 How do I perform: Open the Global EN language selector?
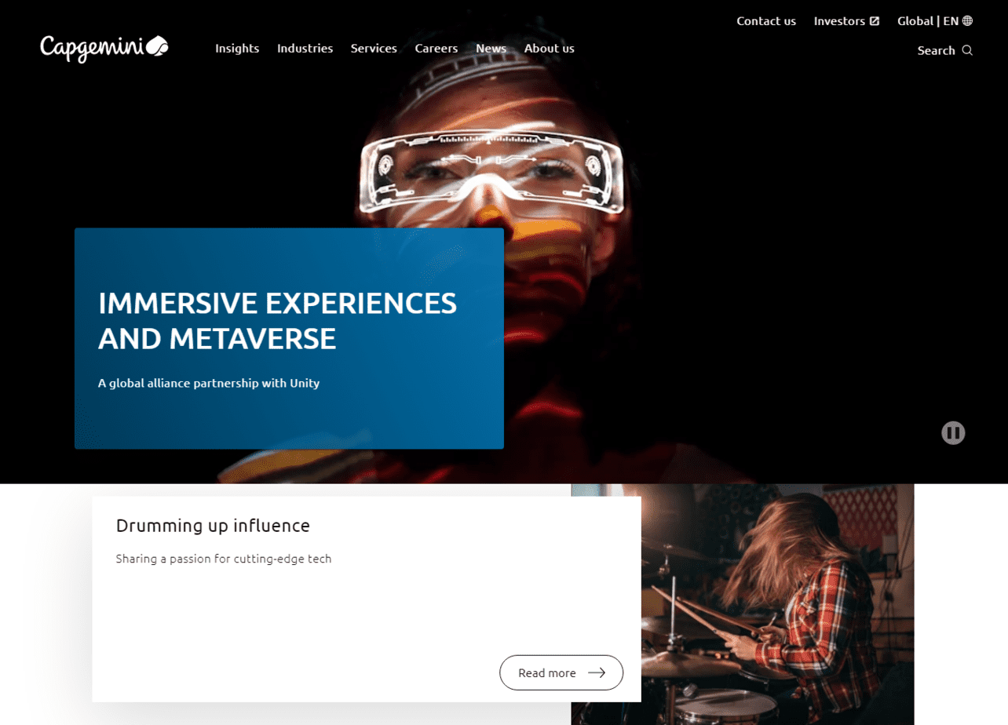click(x=935, y=21)
